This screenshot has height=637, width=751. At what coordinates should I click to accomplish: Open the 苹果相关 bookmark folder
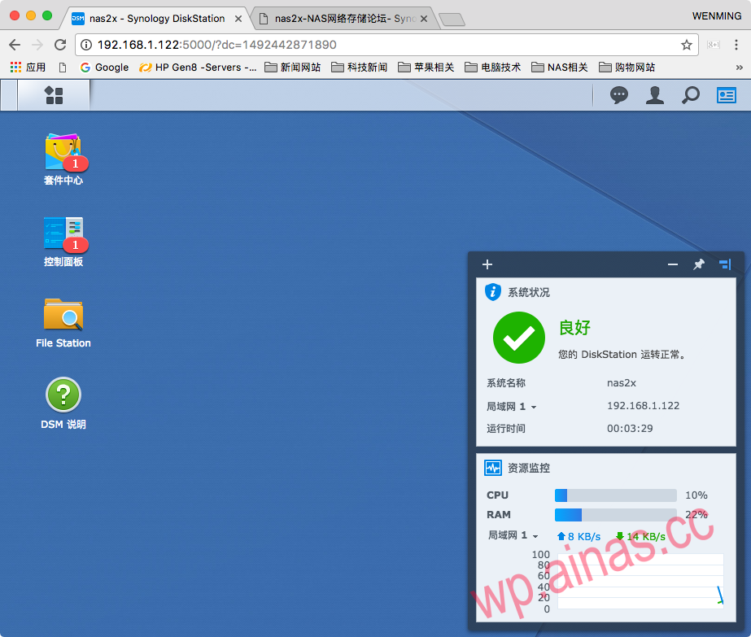coord(426,67)
